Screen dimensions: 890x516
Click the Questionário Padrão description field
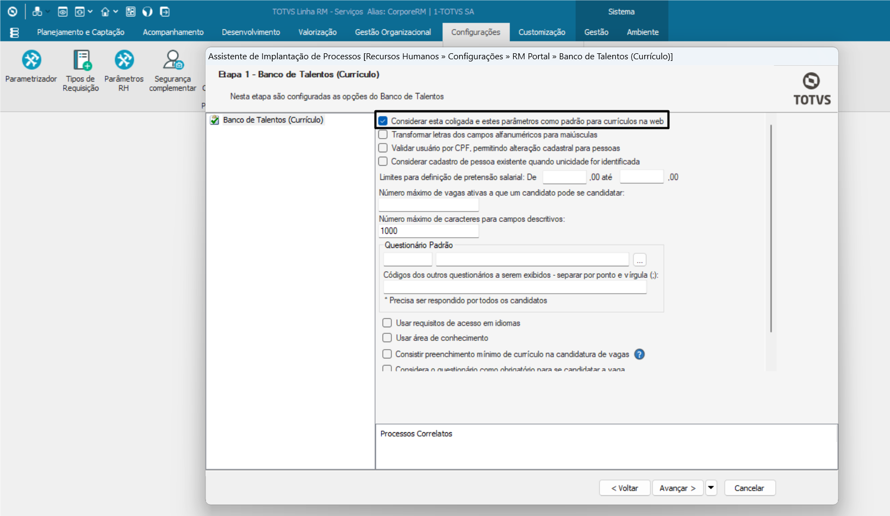click(x=532, y=259)
